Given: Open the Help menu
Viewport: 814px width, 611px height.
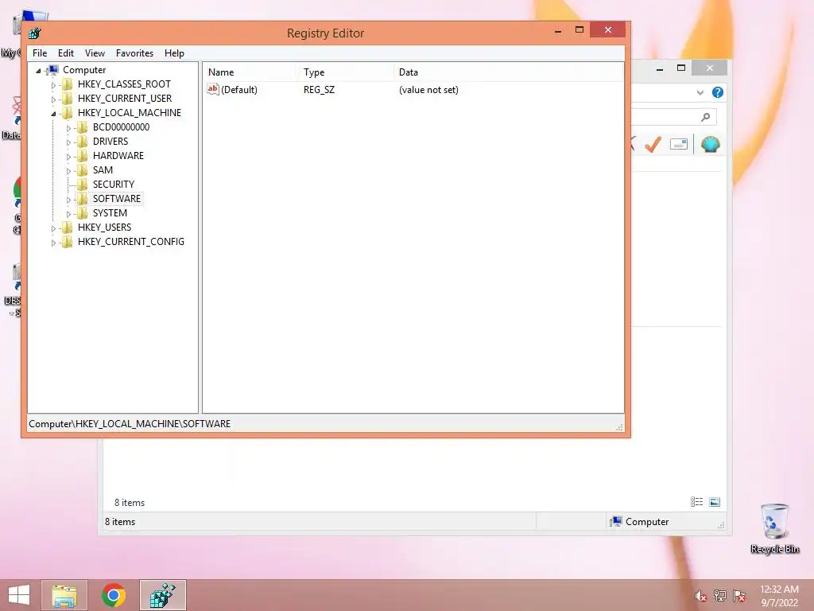Looking at the screenshot, I should click(x=174, y=53).
